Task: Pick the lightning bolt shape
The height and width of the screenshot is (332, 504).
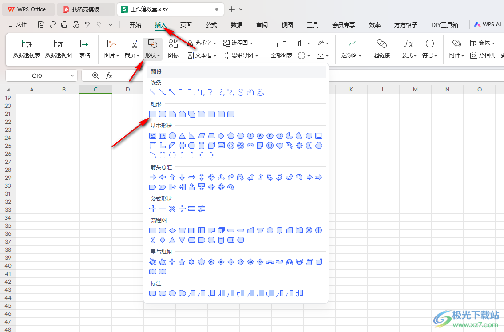Action: click(x=289, y=146)
